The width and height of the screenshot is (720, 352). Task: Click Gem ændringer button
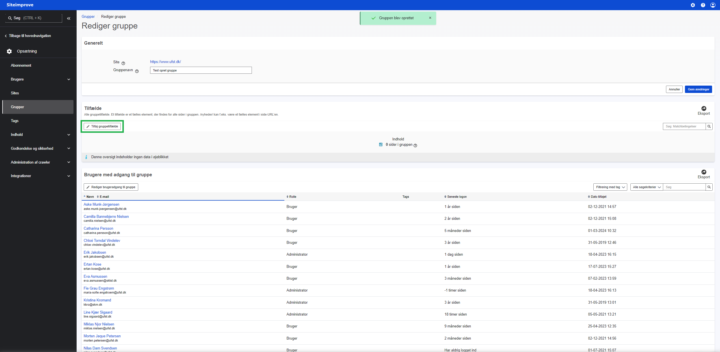[698, 89]
